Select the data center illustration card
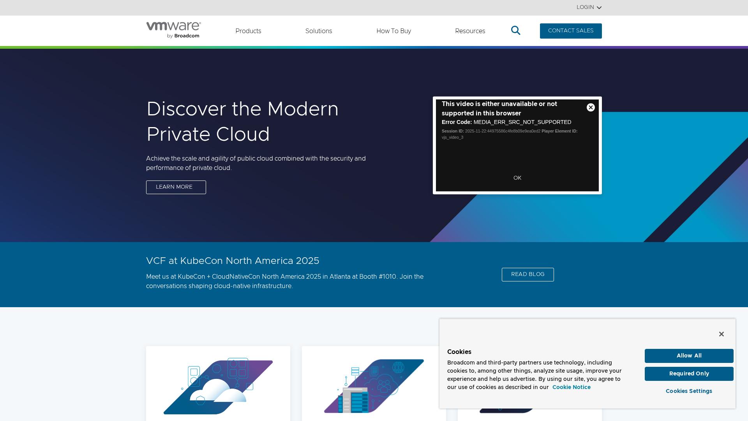Screen dimensions: 748x421 (374, 384)
